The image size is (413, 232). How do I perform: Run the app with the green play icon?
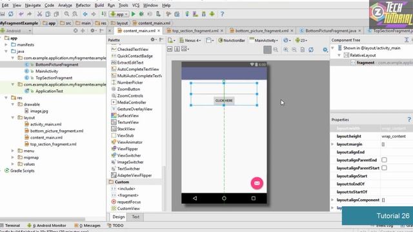pos(134,14)
